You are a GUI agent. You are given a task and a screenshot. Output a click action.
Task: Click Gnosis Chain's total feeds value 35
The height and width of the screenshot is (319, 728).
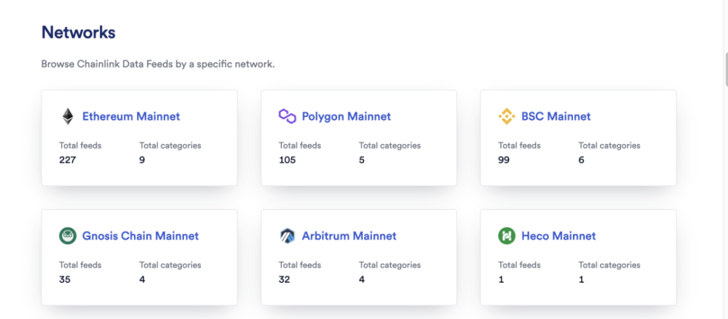(x=65, y=279)
